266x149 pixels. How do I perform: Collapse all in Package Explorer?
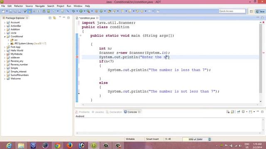point(50,18)
